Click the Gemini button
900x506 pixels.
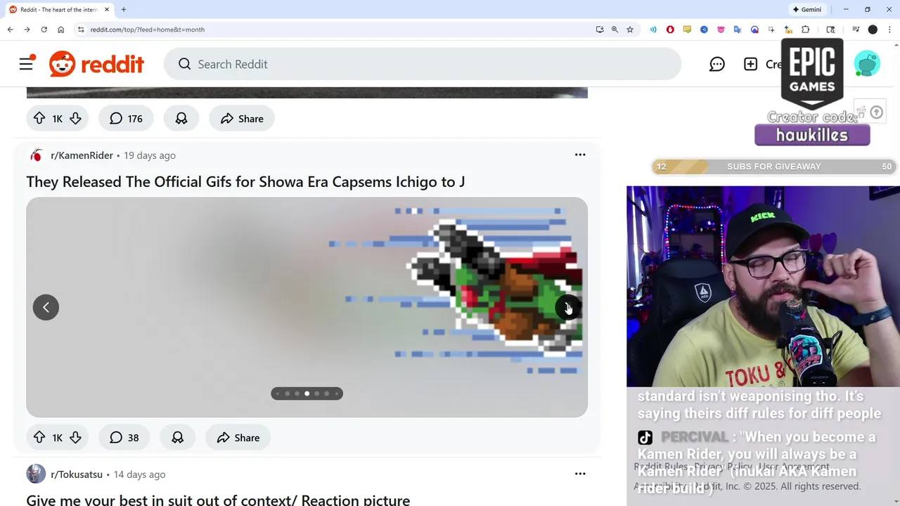[807, 10]
